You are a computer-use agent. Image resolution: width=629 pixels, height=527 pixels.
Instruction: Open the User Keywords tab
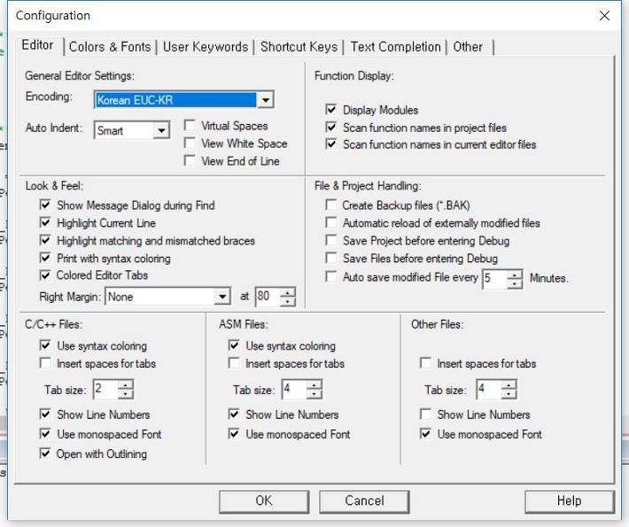pos(206,47)
